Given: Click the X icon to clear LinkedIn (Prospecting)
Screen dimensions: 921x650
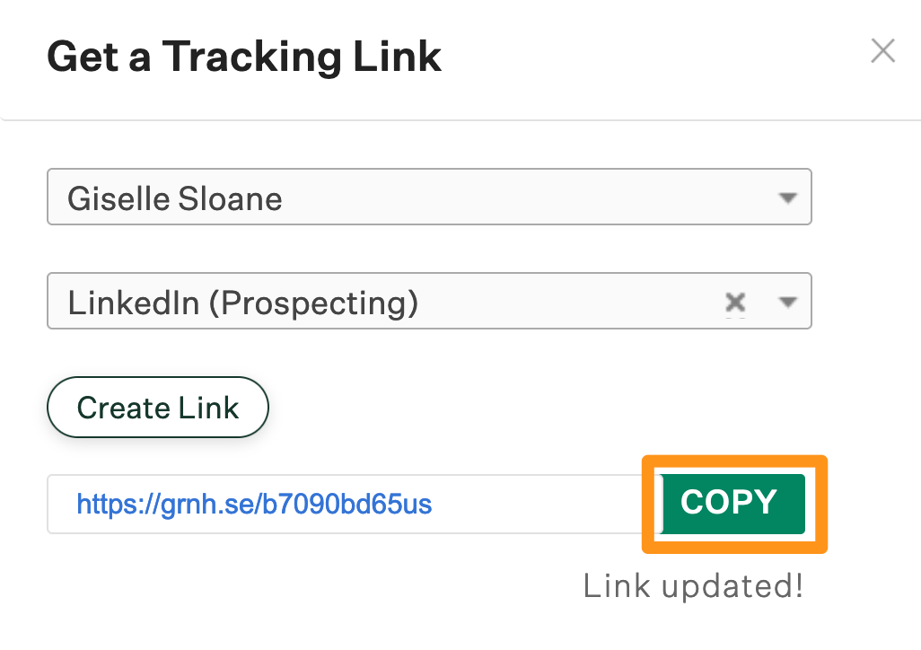Looking at the screenshot, I should [735, 302].
